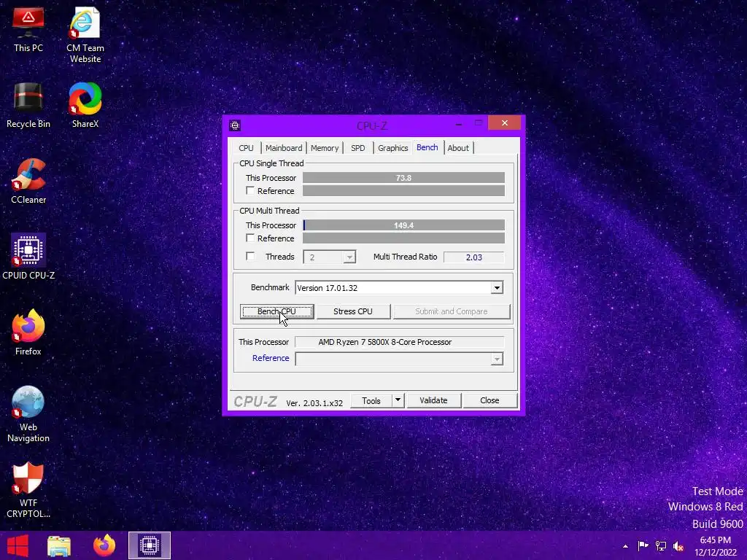Click Bench CPU button
This screenshot has width=747, height=560.
[x=276, y=311]
